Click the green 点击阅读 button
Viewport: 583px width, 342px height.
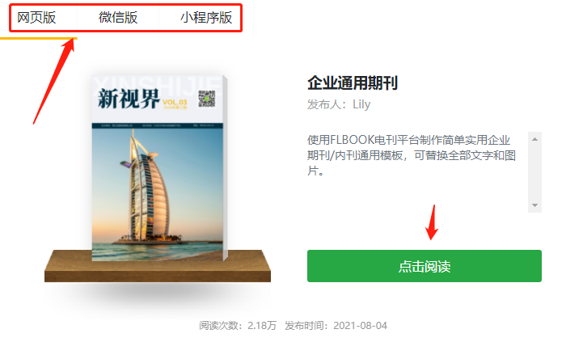[425, 266]
